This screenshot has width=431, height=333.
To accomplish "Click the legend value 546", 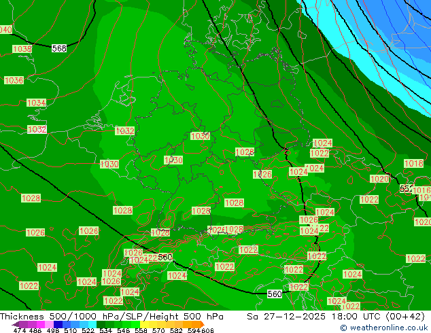I will click(x=123, y=330).
